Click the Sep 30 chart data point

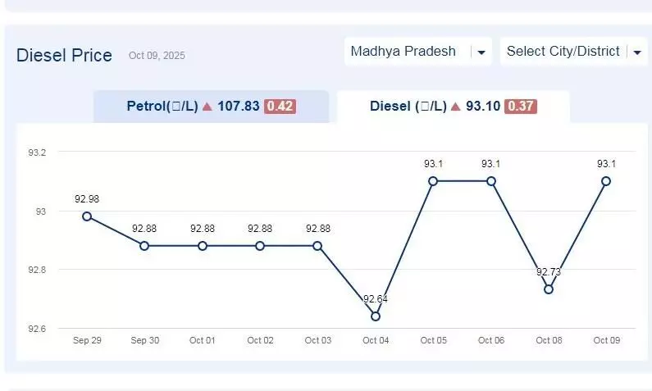click(144, 246)
